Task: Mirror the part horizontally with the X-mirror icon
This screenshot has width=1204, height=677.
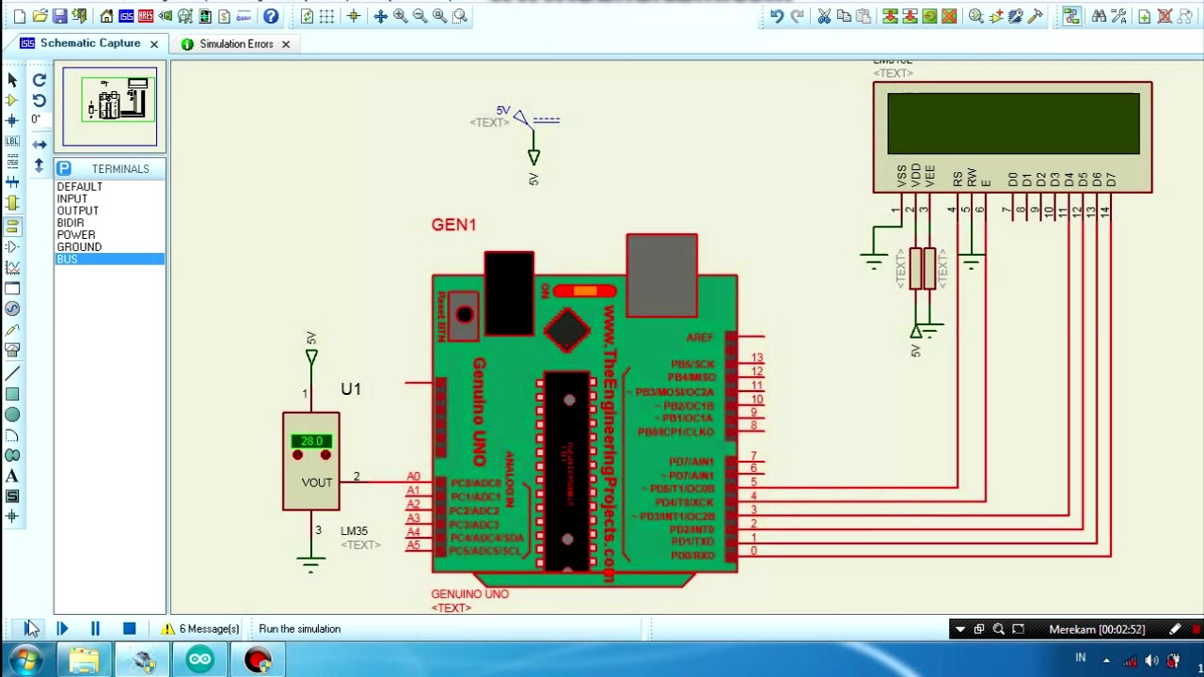Action: point(40,144)
